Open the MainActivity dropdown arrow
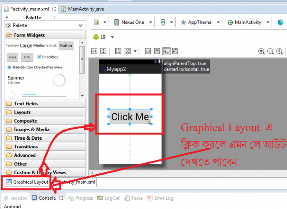Screen dimensions: 287x209 point(268,22)
